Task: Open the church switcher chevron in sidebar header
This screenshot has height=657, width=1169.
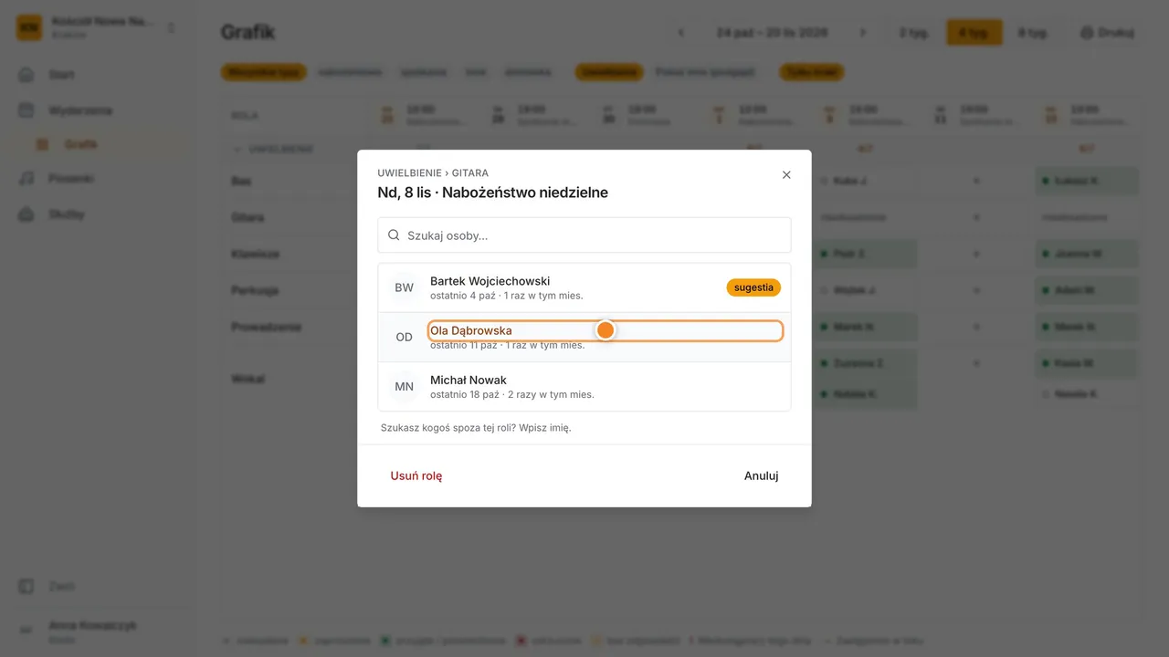Action: click(x=171, y=27)
